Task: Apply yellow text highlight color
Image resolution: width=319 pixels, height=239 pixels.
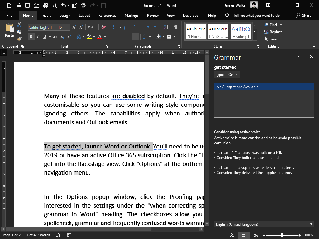Action: pos(89,37)
